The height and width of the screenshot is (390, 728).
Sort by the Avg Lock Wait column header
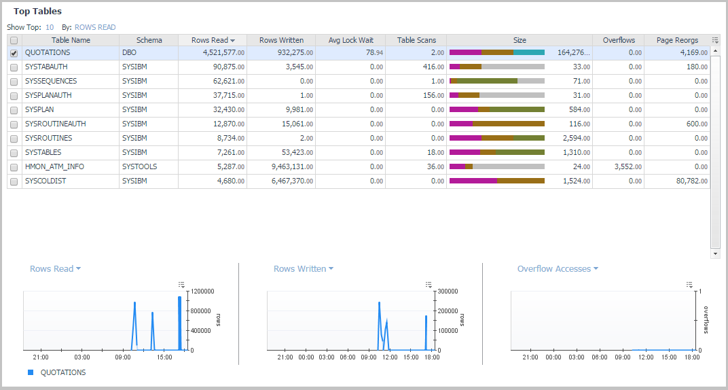point(350,40)
